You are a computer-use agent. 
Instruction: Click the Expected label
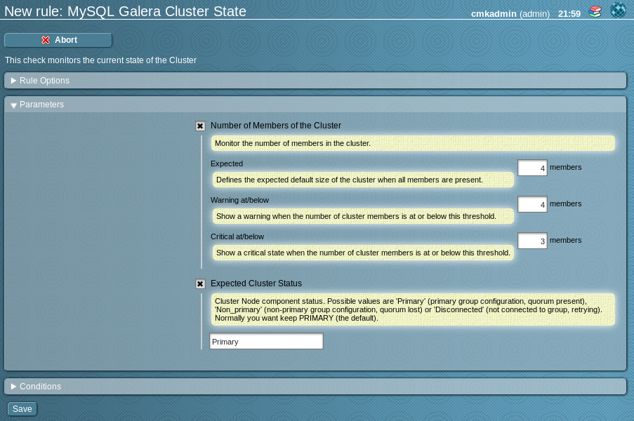226,163
